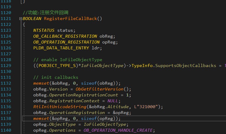Click OperationRegistrationCount member
The image size is (226, 134).
coord(84,95)
